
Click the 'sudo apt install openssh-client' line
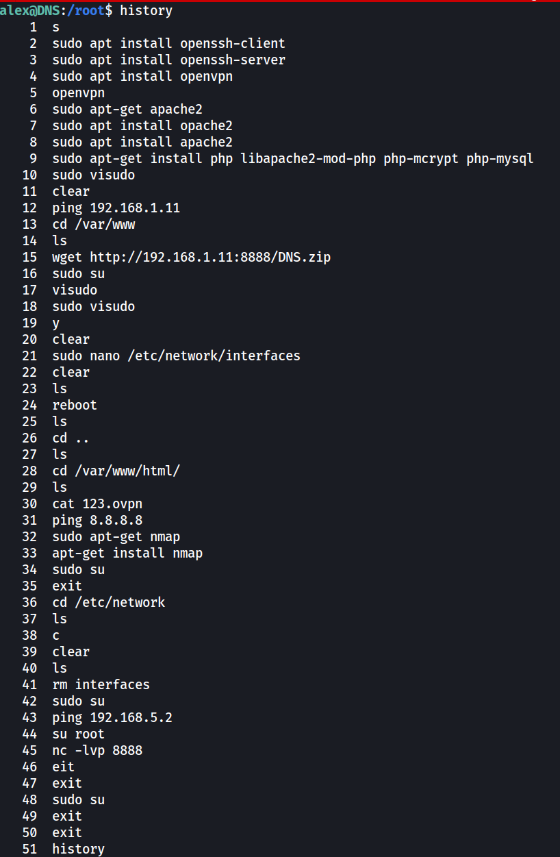pos(168,43)
